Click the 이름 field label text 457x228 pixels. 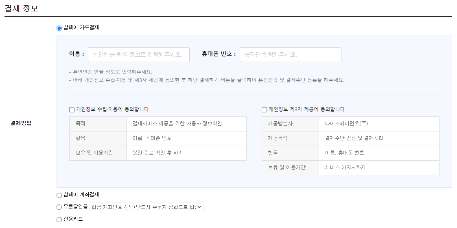(x=77, y=54)
